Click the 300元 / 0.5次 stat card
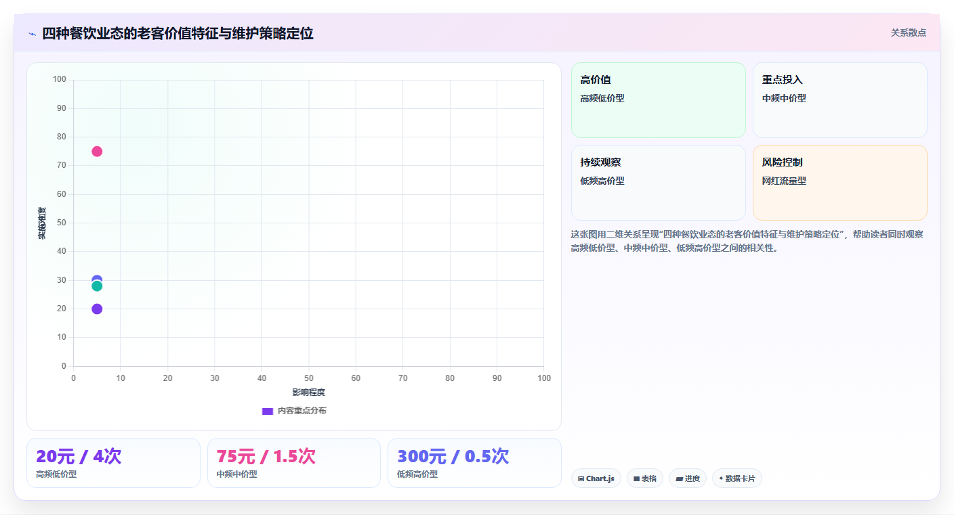 click(x=474, y=463)
